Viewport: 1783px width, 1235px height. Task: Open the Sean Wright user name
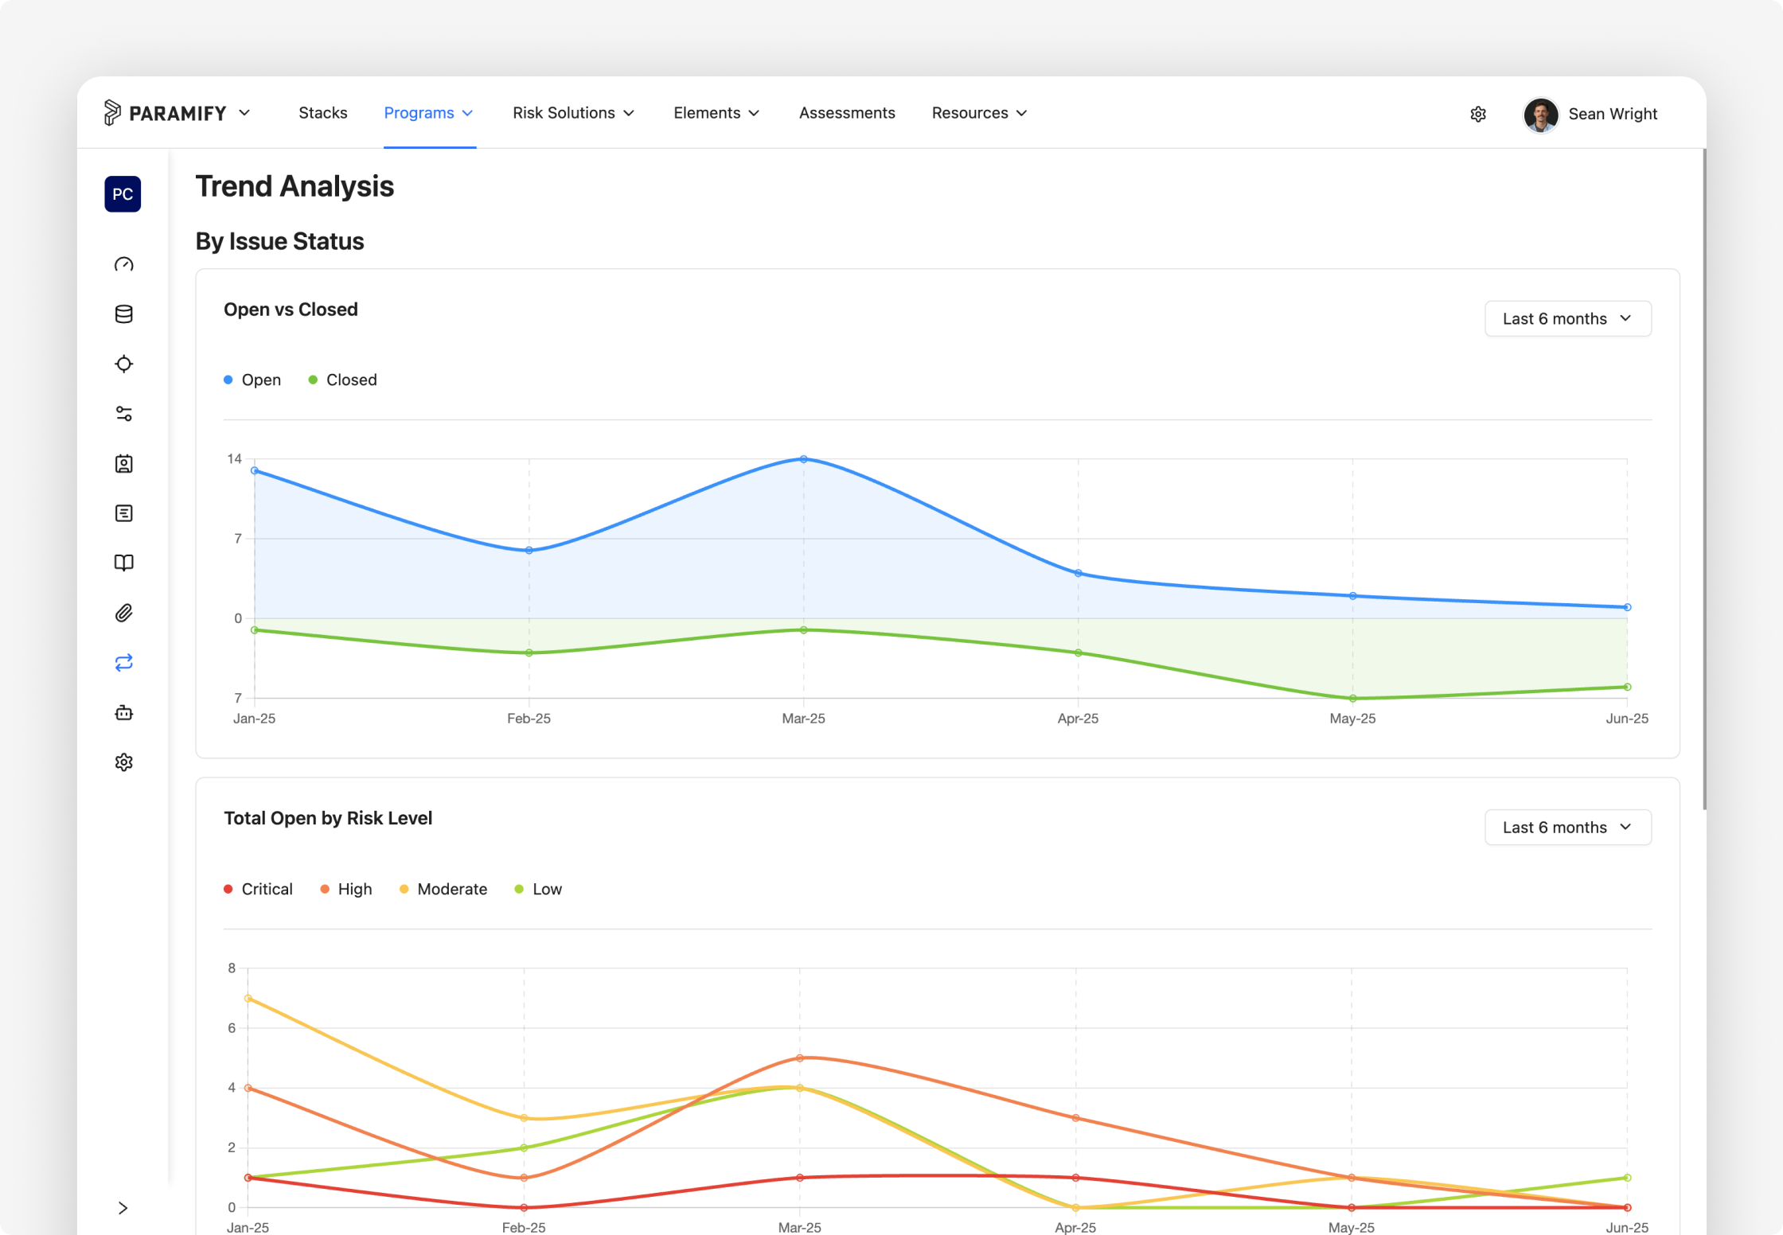pos(1613,114)
